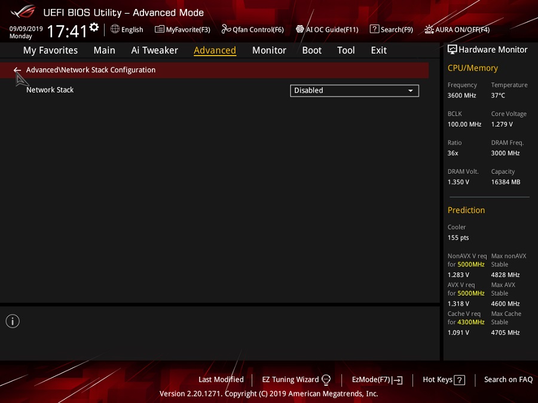Click the 4828 MHz max nonAVX value
This screenshot has width=538, height=403.
[x=505, y=275]
